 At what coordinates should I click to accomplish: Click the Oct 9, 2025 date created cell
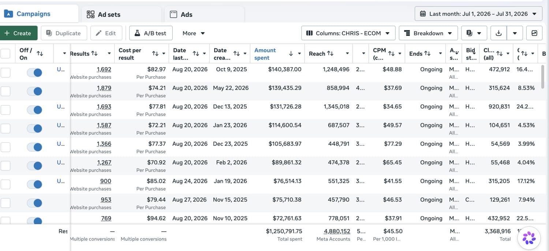pyautogui.click(x=232, y=69)
